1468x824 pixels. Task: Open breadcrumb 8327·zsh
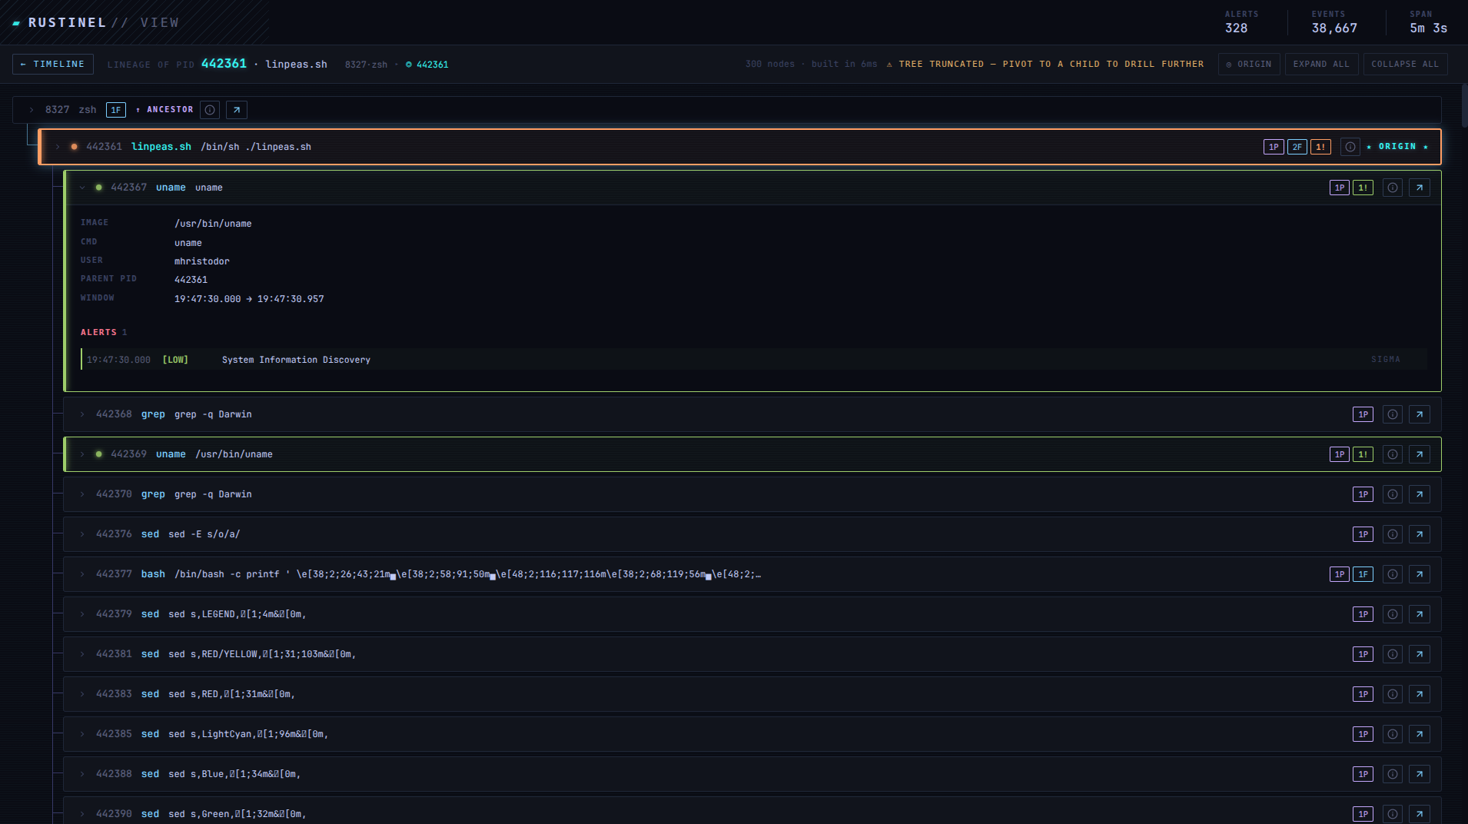366,65
